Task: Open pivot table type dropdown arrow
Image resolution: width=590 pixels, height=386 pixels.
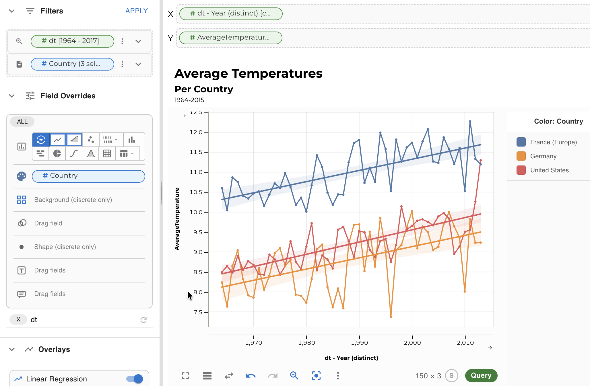Action: 132,153
